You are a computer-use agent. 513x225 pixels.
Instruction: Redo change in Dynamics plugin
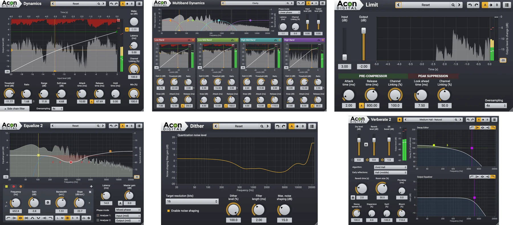click(116, 4)
